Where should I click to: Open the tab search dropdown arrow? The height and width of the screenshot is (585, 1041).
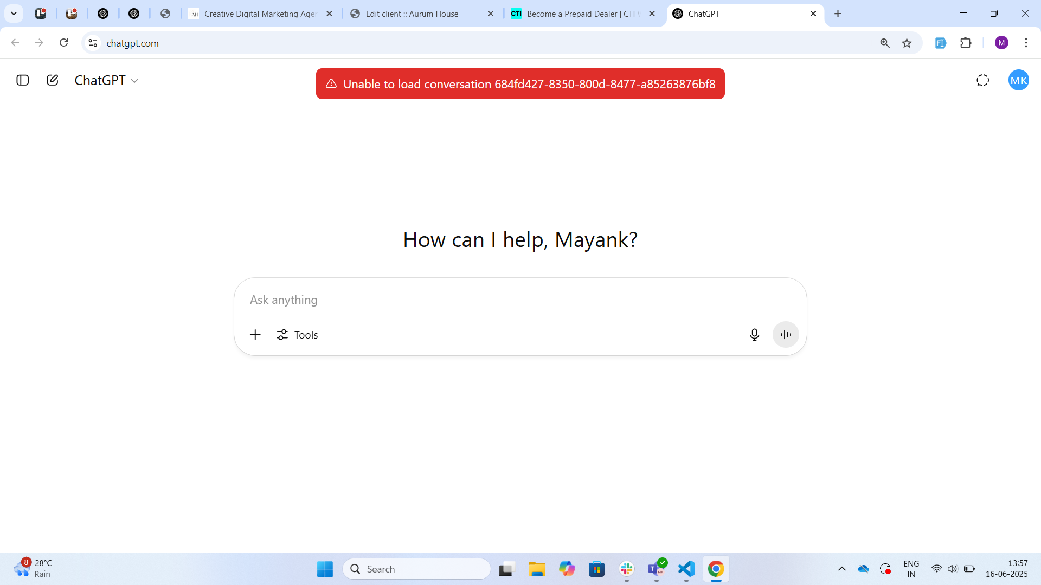point(14,14)
